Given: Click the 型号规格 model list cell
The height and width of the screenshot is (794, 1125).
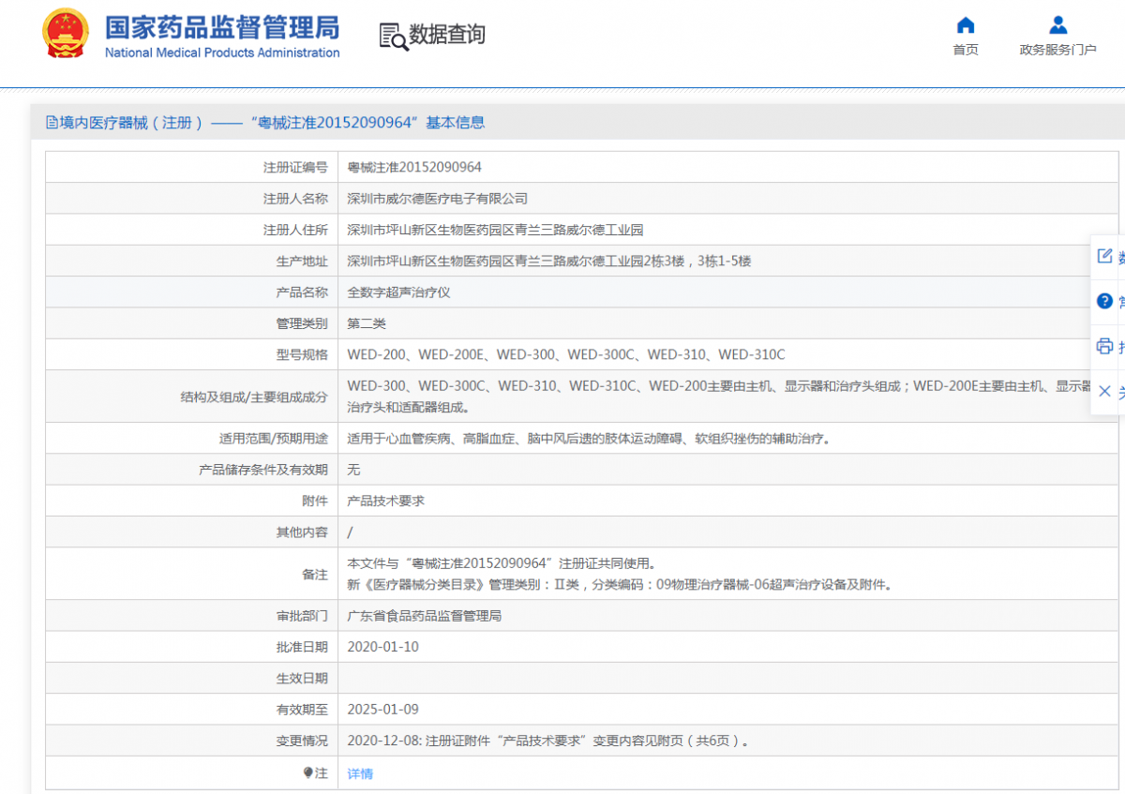Looking at the screenshot, I should click(564, 354).
